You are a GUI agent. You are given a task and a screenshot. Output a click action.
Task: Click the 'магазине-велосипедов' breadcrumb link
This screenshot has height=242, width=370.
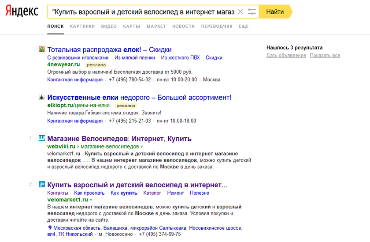pyautogui.click(x=110, y=147)
